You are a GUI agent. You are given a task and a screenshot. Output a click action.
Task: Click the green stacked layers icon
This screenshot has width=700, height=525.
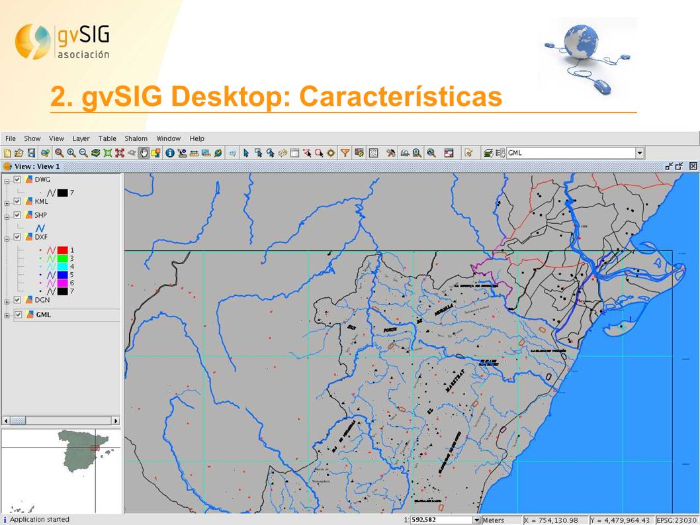coord(95,153)
